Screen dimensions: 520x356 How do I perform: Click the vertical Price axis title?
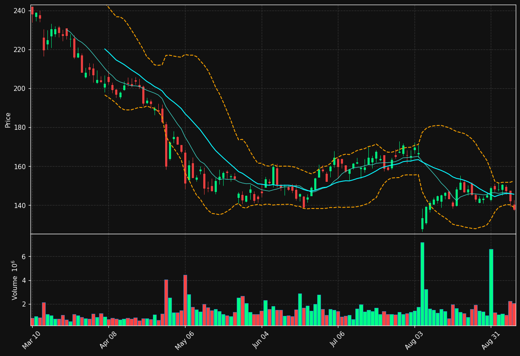[8, 120]
